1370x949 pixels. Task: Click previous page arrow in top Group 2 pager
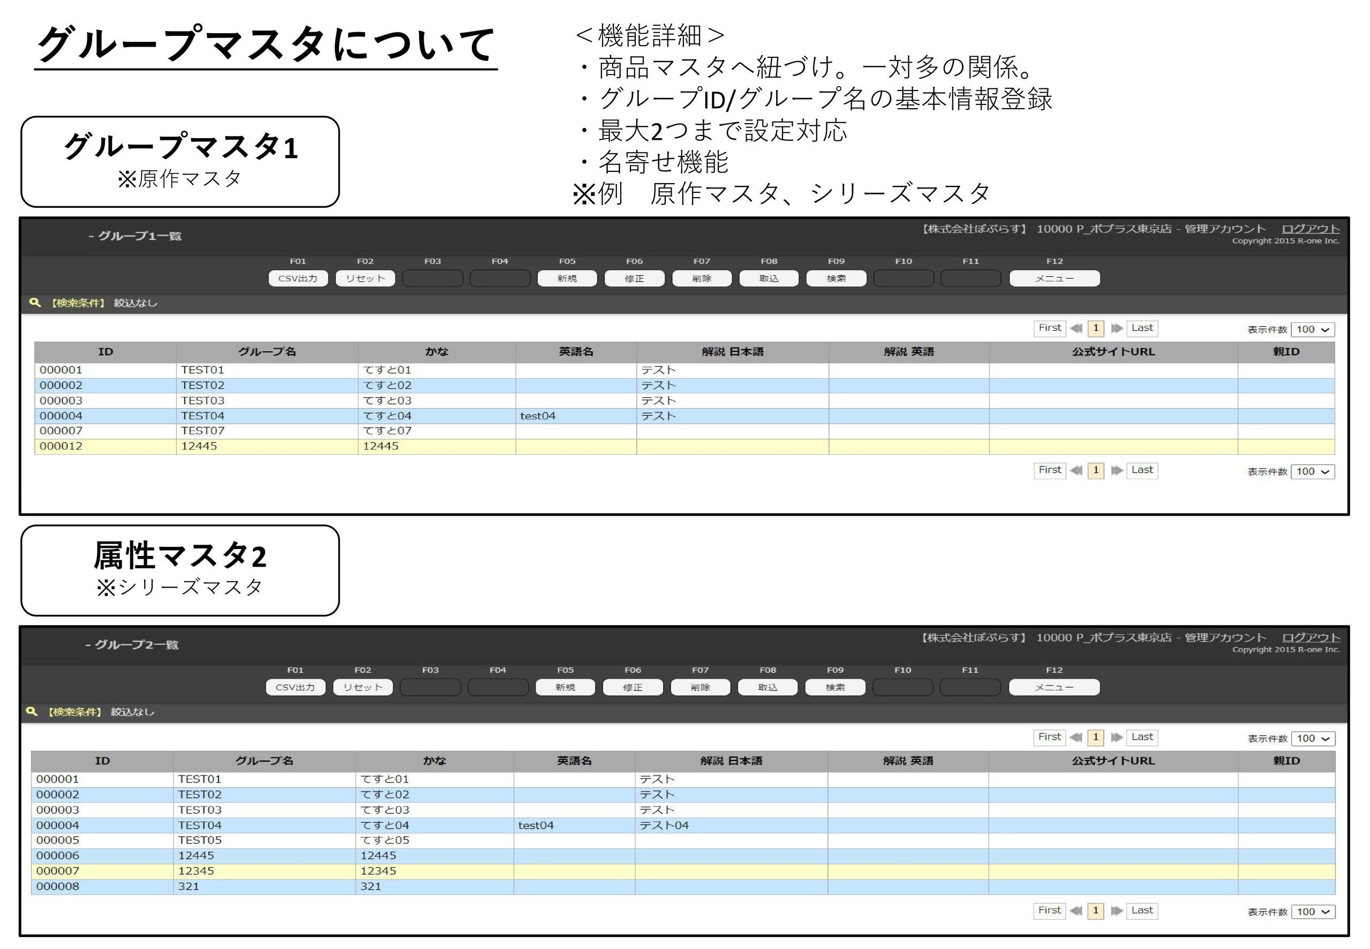coord(1075,737)
